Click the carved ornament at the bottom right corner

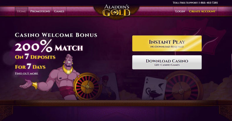pos(225,112)
